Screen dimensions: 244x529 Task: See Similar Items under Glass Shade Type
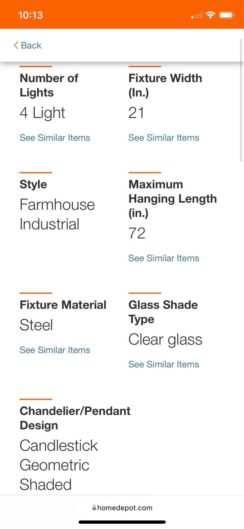pyautogui.click(x=164, y=364)
